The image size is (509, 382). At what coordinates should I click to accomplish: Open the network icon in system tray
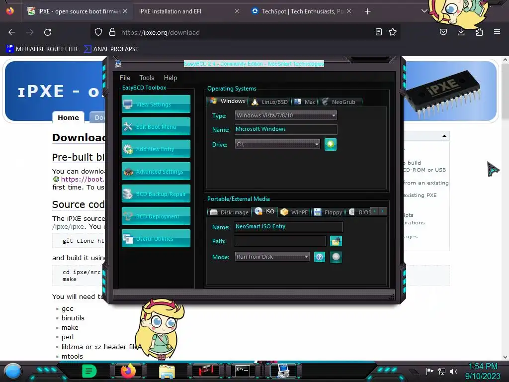pos(442,371)
